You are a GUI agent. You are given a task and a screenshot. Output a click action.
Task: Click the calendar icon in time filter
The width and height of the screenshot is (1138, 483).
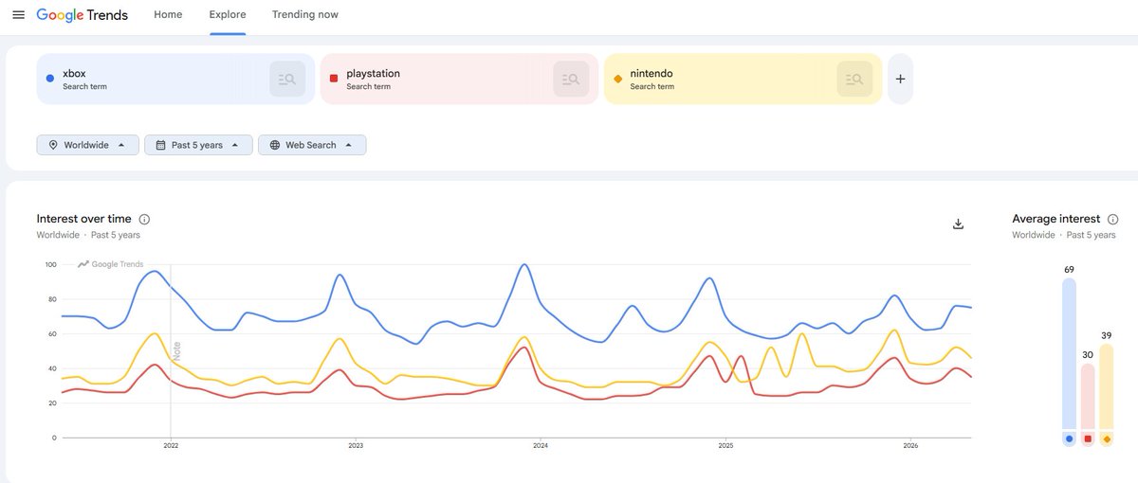pyautogui.click(x=159, y=145)
